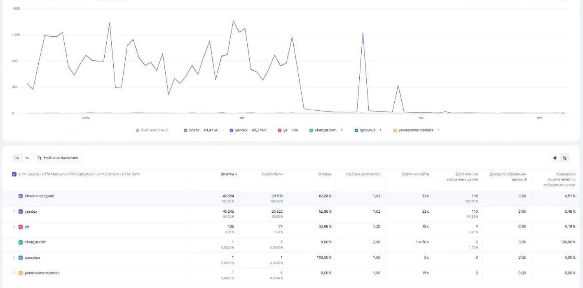Uncheck the yandex table row checkbox

[x=21, y=211]
